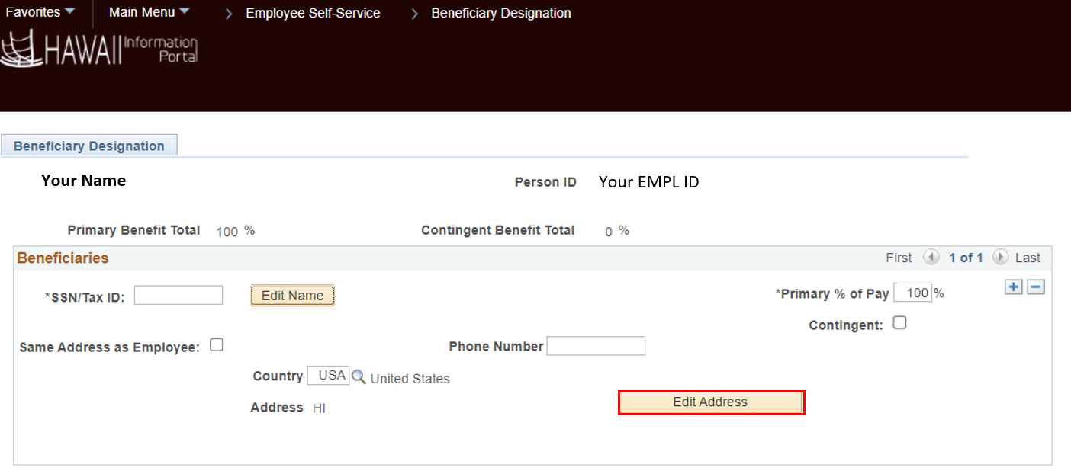Image resolution: width=1071 pixels, height=474 pixels.
Task: Select the Beneficiary Designation tab
Action: tap(89, 146)
